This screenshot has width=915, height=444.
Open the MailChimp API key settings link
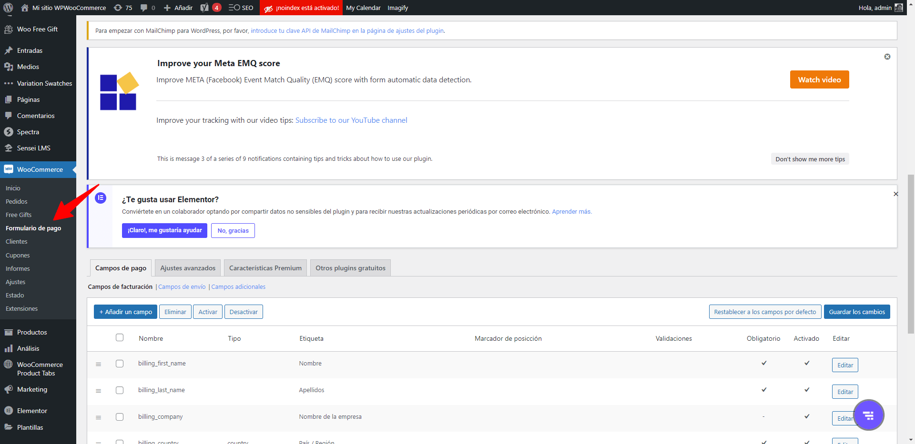click(x=347, y=30)
